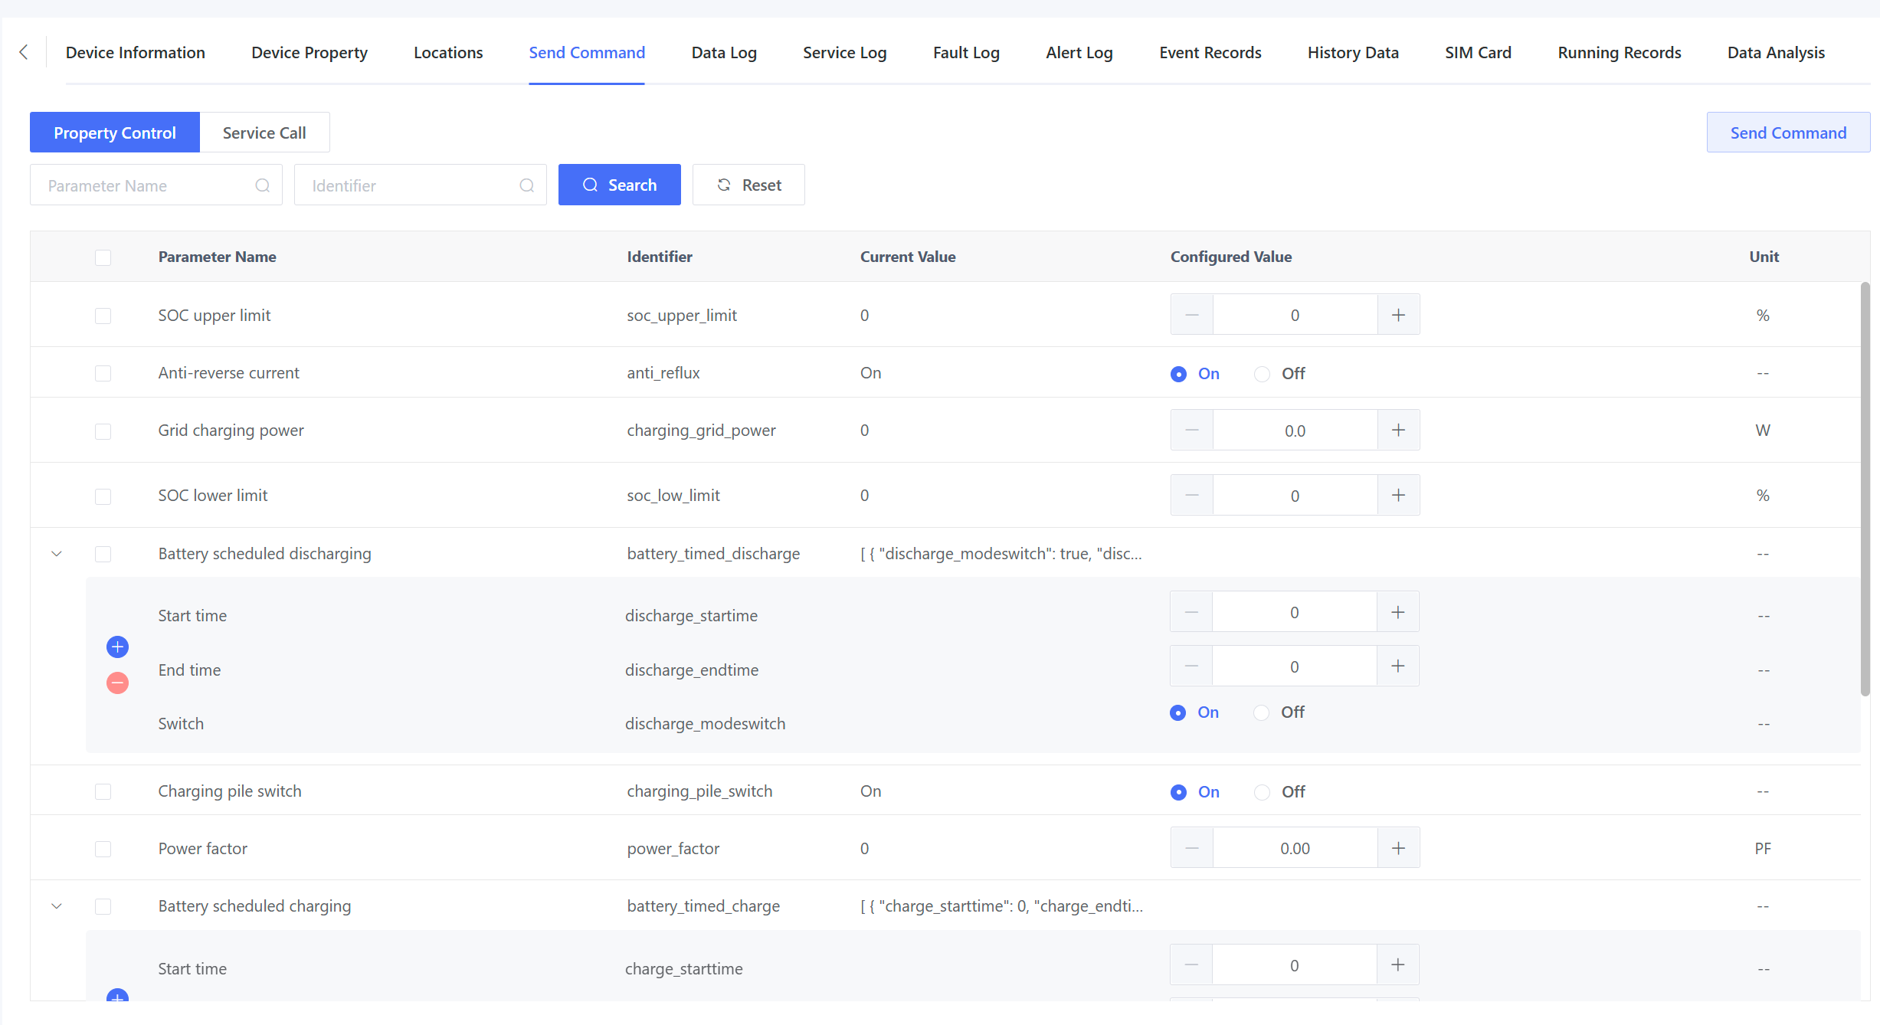Increase SOC upper limit with plus icon
This screenshot has height=1025, width=1880.
[x=1398, y=315]
